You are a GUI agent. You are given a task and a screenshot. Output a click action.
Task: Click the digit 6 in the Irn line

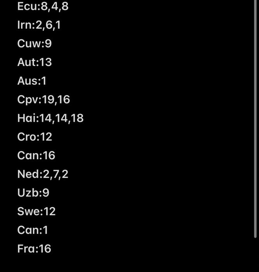(x=49, y=25)
